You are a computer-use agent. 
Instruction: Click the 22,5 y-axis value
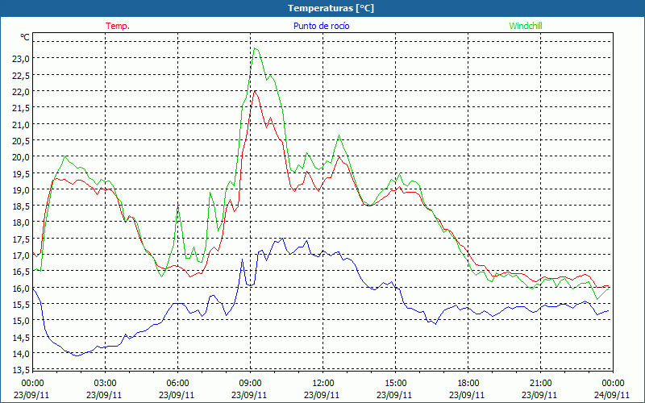tap(21, 75)
